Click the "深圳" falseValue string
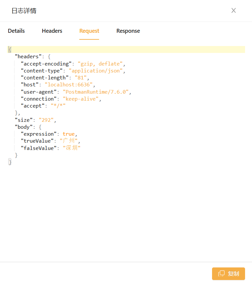252x282 pixels. (x=72, y=148)
